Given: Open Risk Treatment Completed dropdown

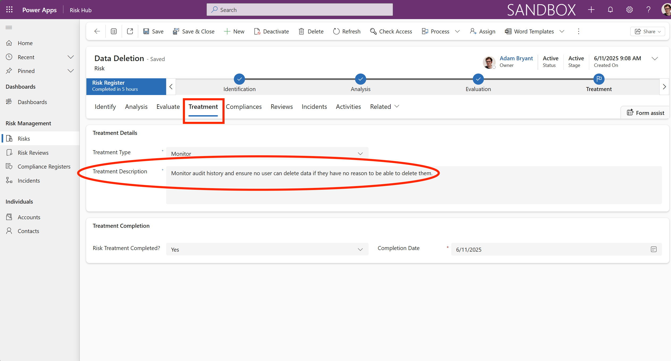Looking at the screenshot, I should [267, 249].
